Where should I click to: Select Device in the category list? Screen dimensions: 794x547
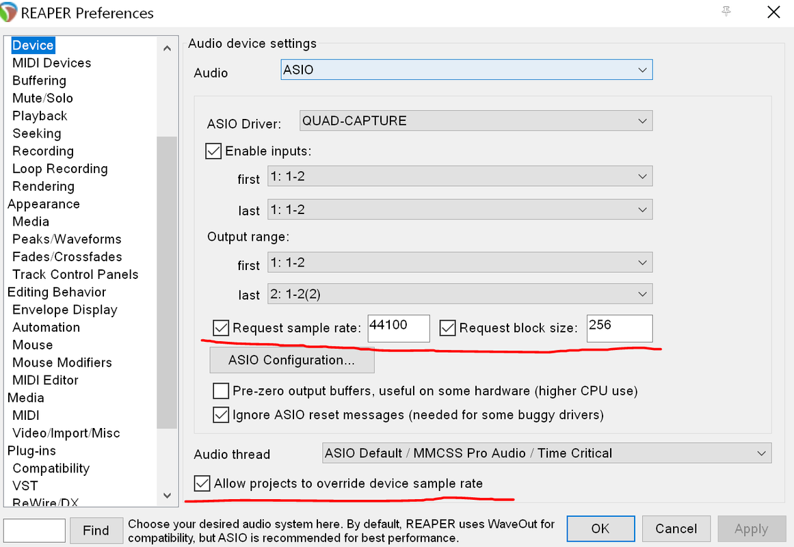[33, 45]
